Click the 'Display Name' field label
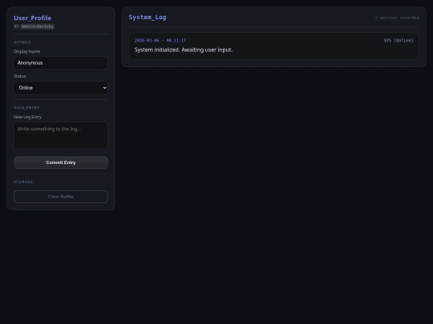The height and width of the screenshot is (324, 433). (x=26, y=51)
